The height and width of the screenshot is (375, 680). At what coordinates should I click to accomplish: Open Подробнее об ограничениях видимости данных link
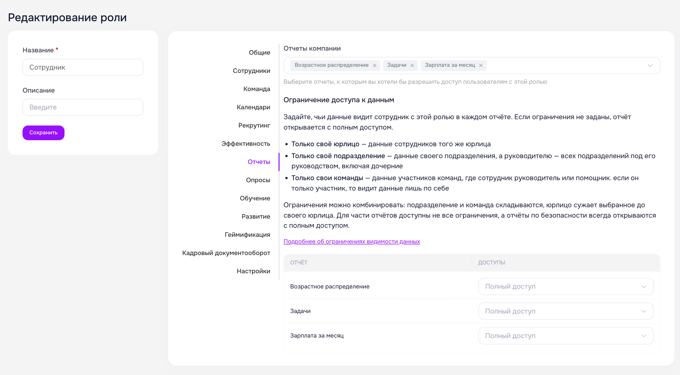352,241
